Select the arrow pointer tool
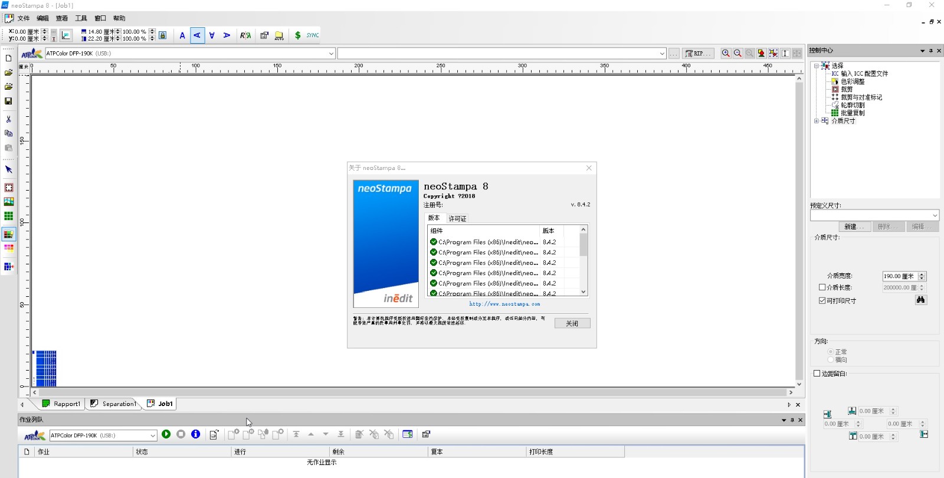This screenshot has width=944, height=478. coord(8,169)
